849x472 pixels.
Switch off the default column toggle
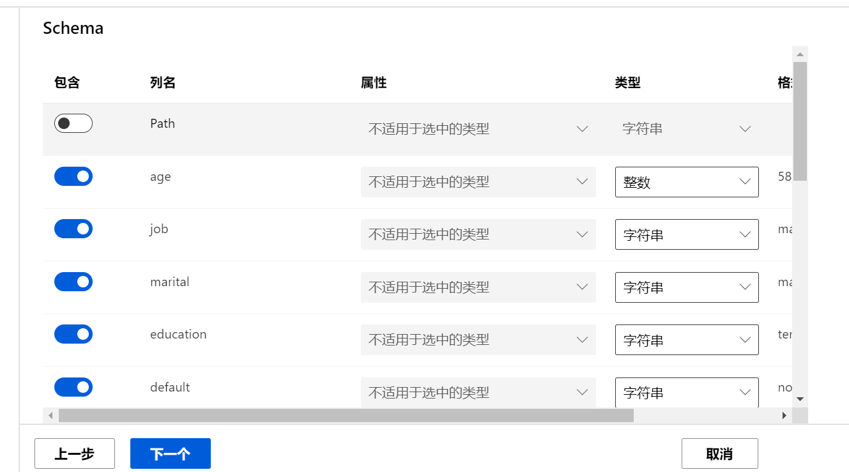(73, 387)
